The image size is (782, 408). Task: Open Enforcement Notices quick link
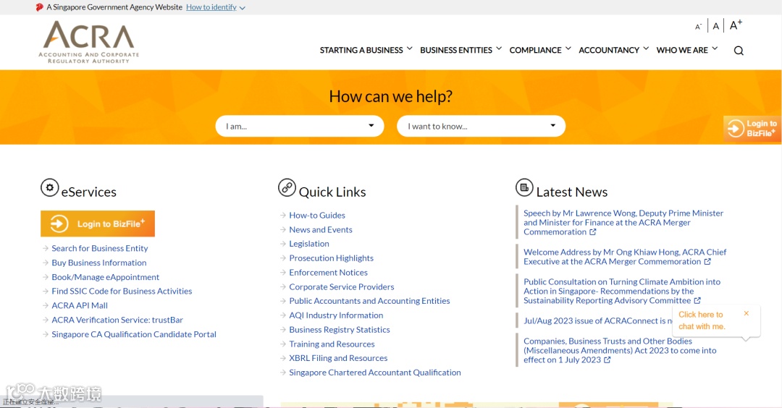328,273
